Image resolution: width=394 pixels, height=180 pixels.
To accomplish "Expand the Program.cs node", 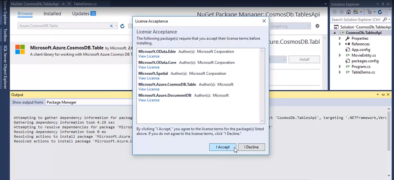I will coord(340,67).
